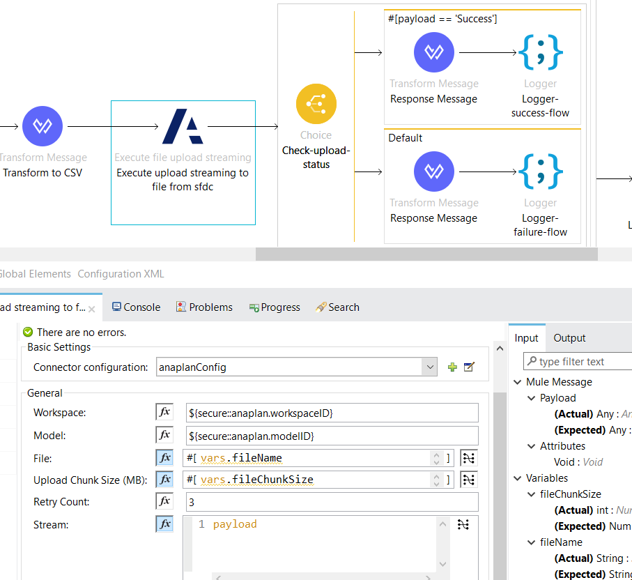Click the Retry Count input field
The height and width of the screenshot is (580, 632).
[332, 502]
